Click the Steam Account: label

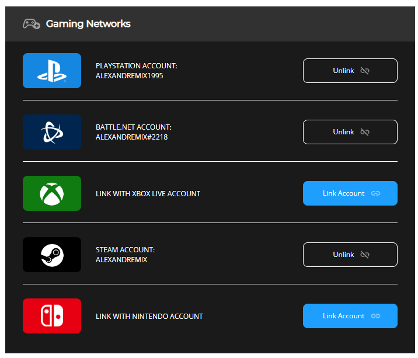tap(126, 250)
